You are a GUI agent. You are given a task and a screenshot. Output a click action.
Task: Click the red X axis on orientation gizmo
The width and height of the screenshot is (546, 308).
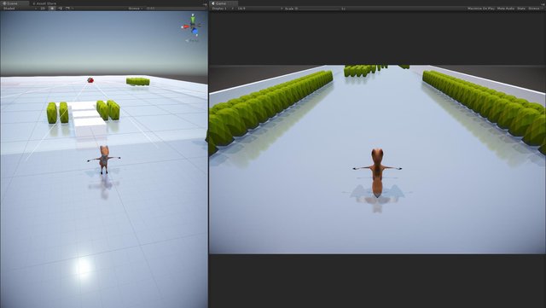[x=185, y=26]
